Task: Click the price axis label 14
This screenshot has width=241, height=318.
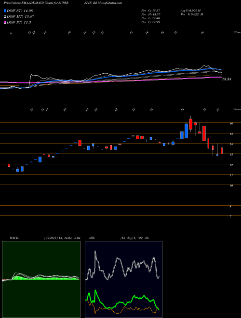Action: point(231,144)
